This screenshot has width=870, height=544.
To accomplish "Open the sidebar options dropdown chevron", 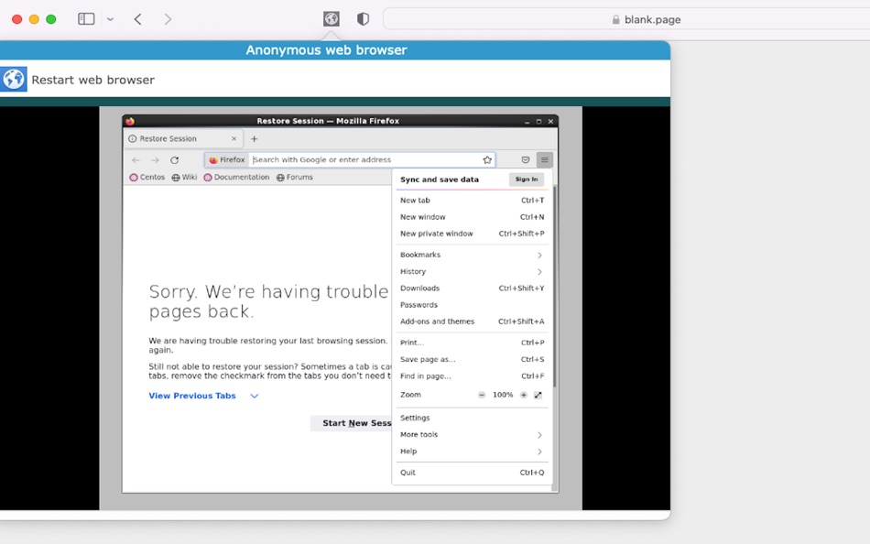I will pyautogui.click(x=111, y=19).
